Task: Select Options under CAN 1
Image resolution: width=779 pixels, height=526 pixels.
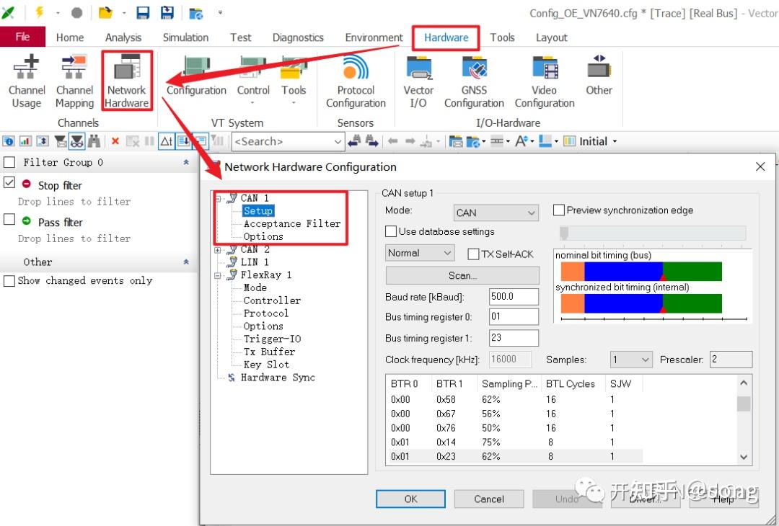Action: tap(263, 236)
